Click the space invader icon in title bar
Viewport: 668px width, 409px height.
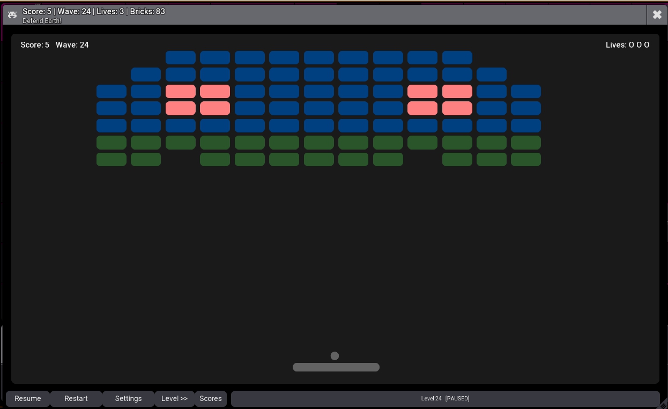(12, 15)
